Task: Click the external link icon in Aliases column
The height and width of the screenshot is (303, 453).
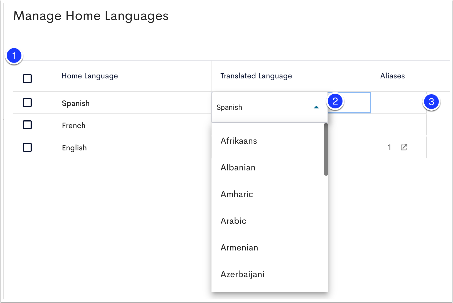Action: point(404,147)
